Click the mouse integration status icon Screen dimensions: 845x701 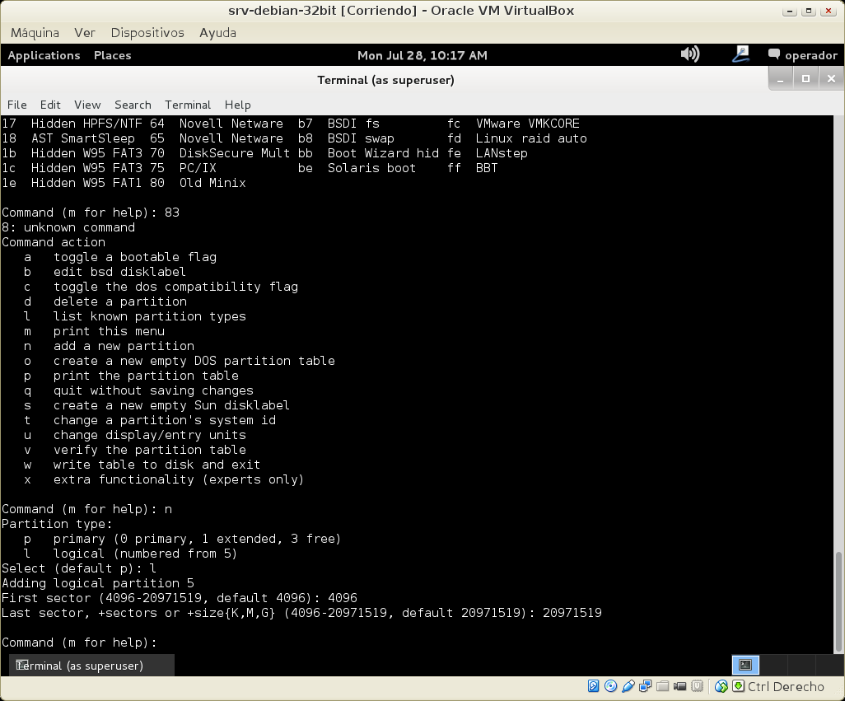pyautogui.click(x=721, y=686)
